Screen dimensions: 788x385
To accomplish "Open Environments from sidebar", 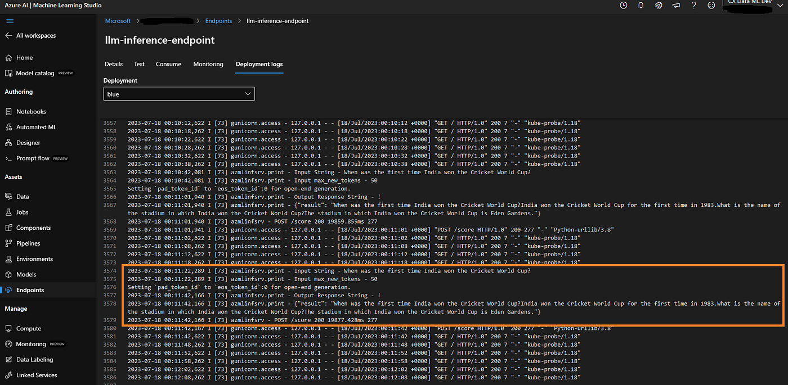I will click(x=34, y=259).
